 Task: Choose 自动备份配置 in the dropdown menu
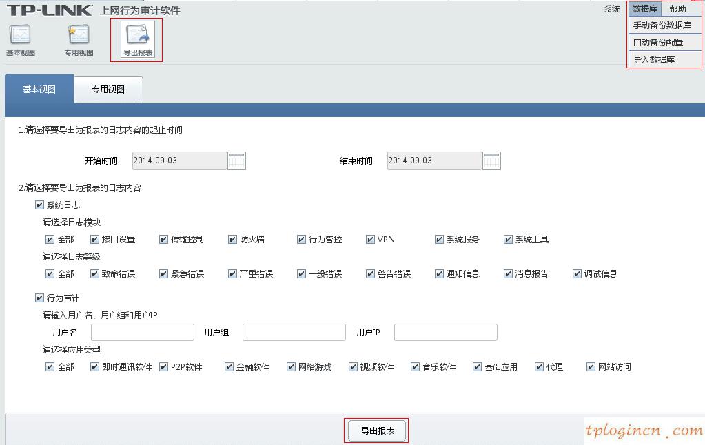662,42
